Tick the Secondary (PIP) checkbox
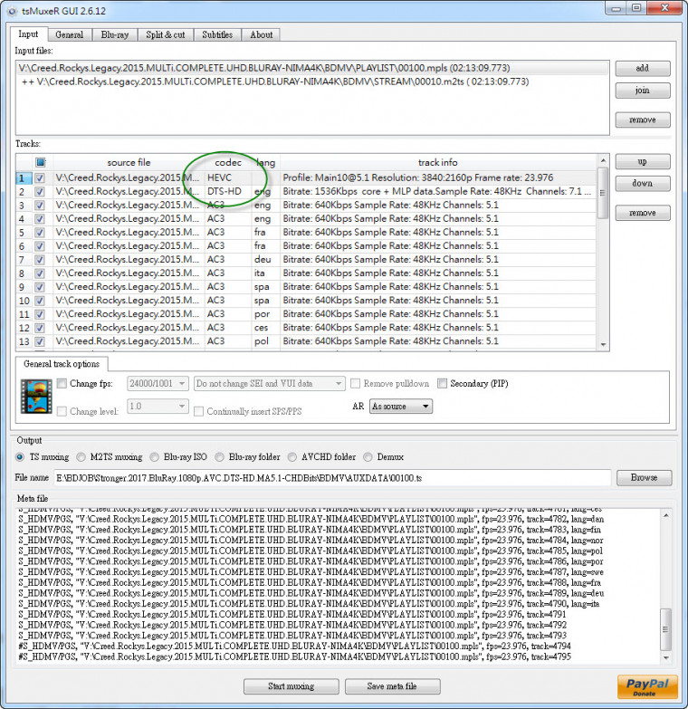The image size is (688, 709). (444, 384)
